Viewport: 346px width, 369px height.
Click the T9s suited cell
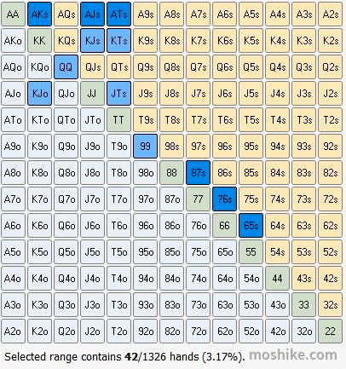[145, 120]
